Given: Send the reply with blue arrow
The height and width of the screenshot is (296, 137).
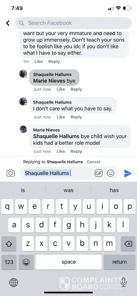Looking at the screenshot, I should coord(128,173).
